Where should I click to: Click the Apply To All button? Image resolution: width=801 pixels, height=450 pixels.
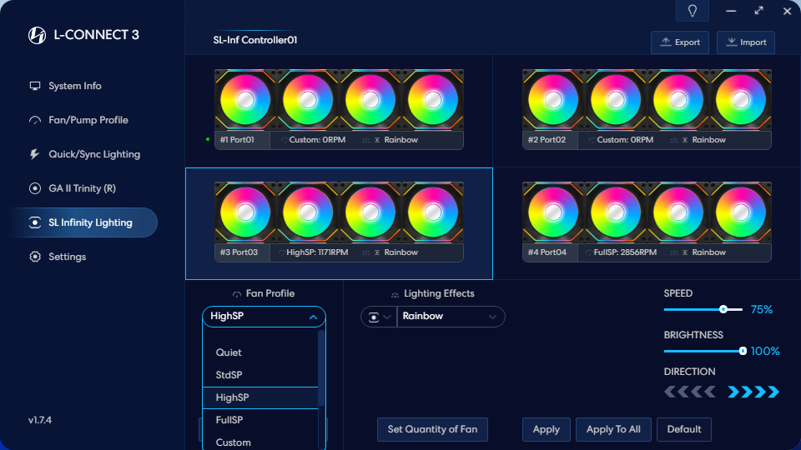coord(613,430)
